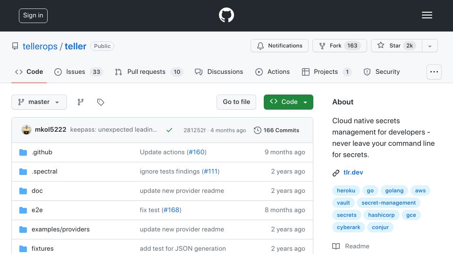The width and height of the screenshot is (453, 254).
Task: Open the Pull requests tab
Action: click(149, 71)
